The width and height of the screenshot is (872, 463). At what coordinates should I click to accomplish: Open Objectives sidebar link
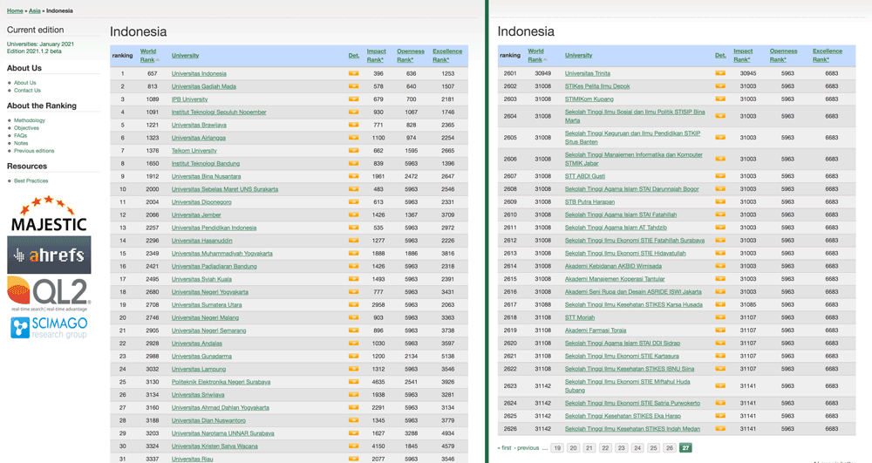click(26, 128)
